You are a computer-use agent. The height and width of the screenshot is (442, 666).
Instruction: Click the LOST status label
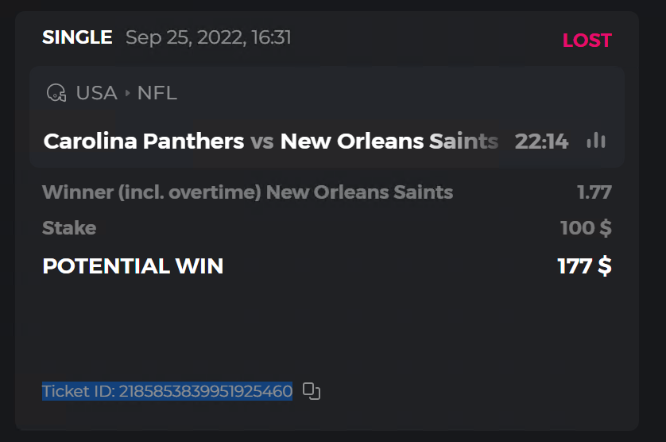pyautogui.click(x=587, y=41)
